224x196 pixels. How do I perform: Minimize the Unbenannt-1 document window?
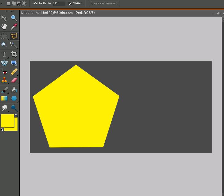pos(213,14)
